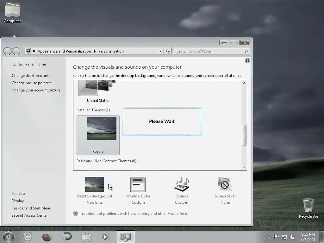Show hidden tray icons arrow
324x243 pixels.
tap(269, 237)
